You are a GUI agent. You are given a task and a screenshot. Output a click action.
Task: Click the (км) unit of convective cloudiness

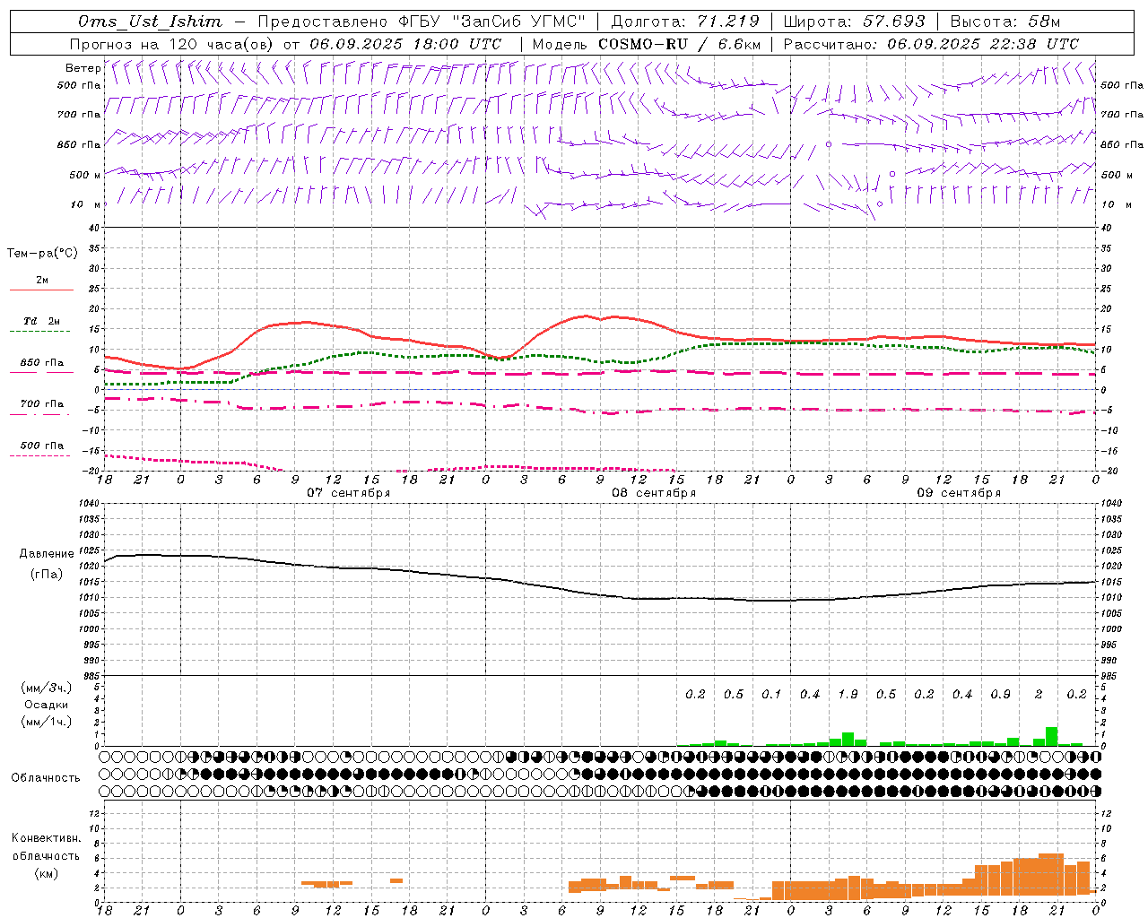tap(46, 872)
